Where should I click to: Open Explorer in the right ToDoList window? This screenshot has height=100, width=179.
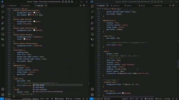click(92, 6)
